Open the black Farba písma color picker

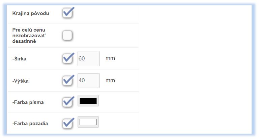point(88,101)
